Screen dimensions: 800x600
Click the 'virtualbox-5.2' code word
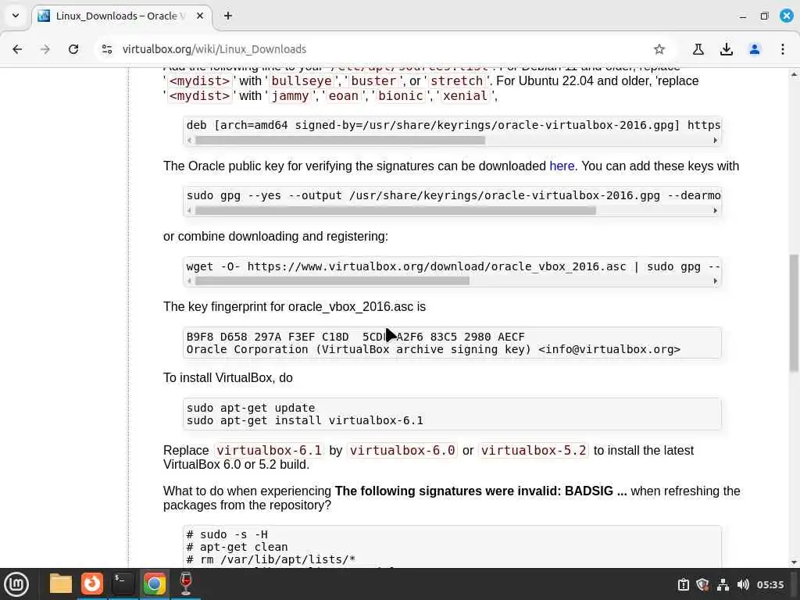(x=534, y=451)
